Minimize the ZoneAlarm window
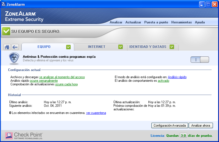This screenshot has height=142, width=219. coord(202,4)
